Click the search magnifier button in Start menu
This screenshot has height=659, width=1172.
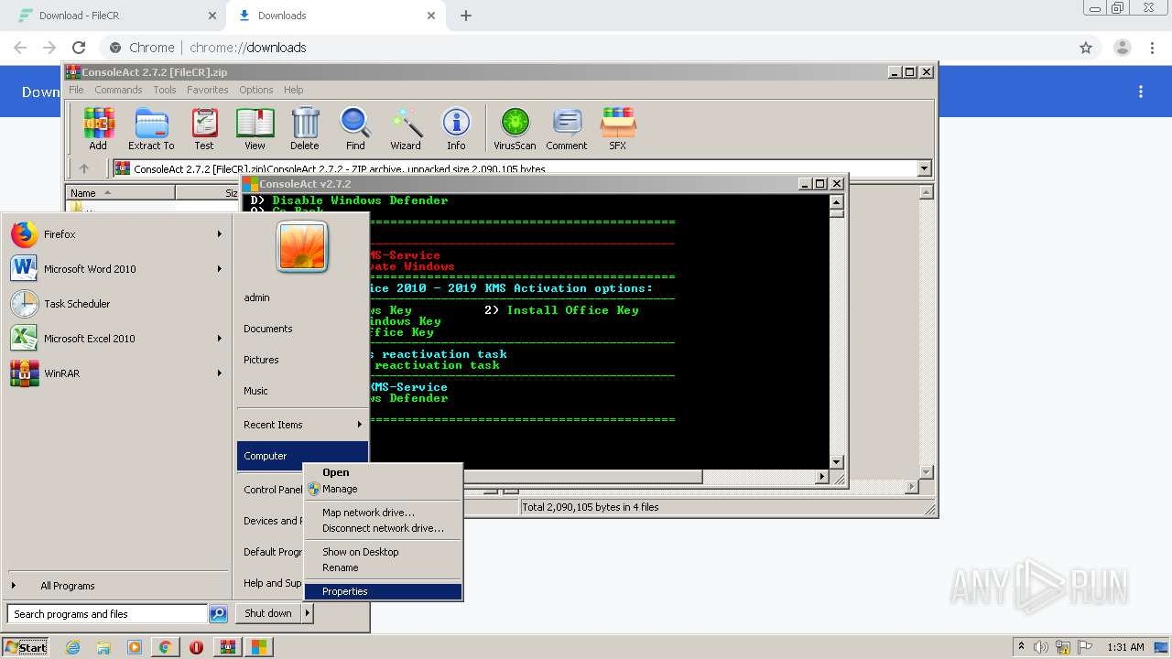[x=218, y=614]
